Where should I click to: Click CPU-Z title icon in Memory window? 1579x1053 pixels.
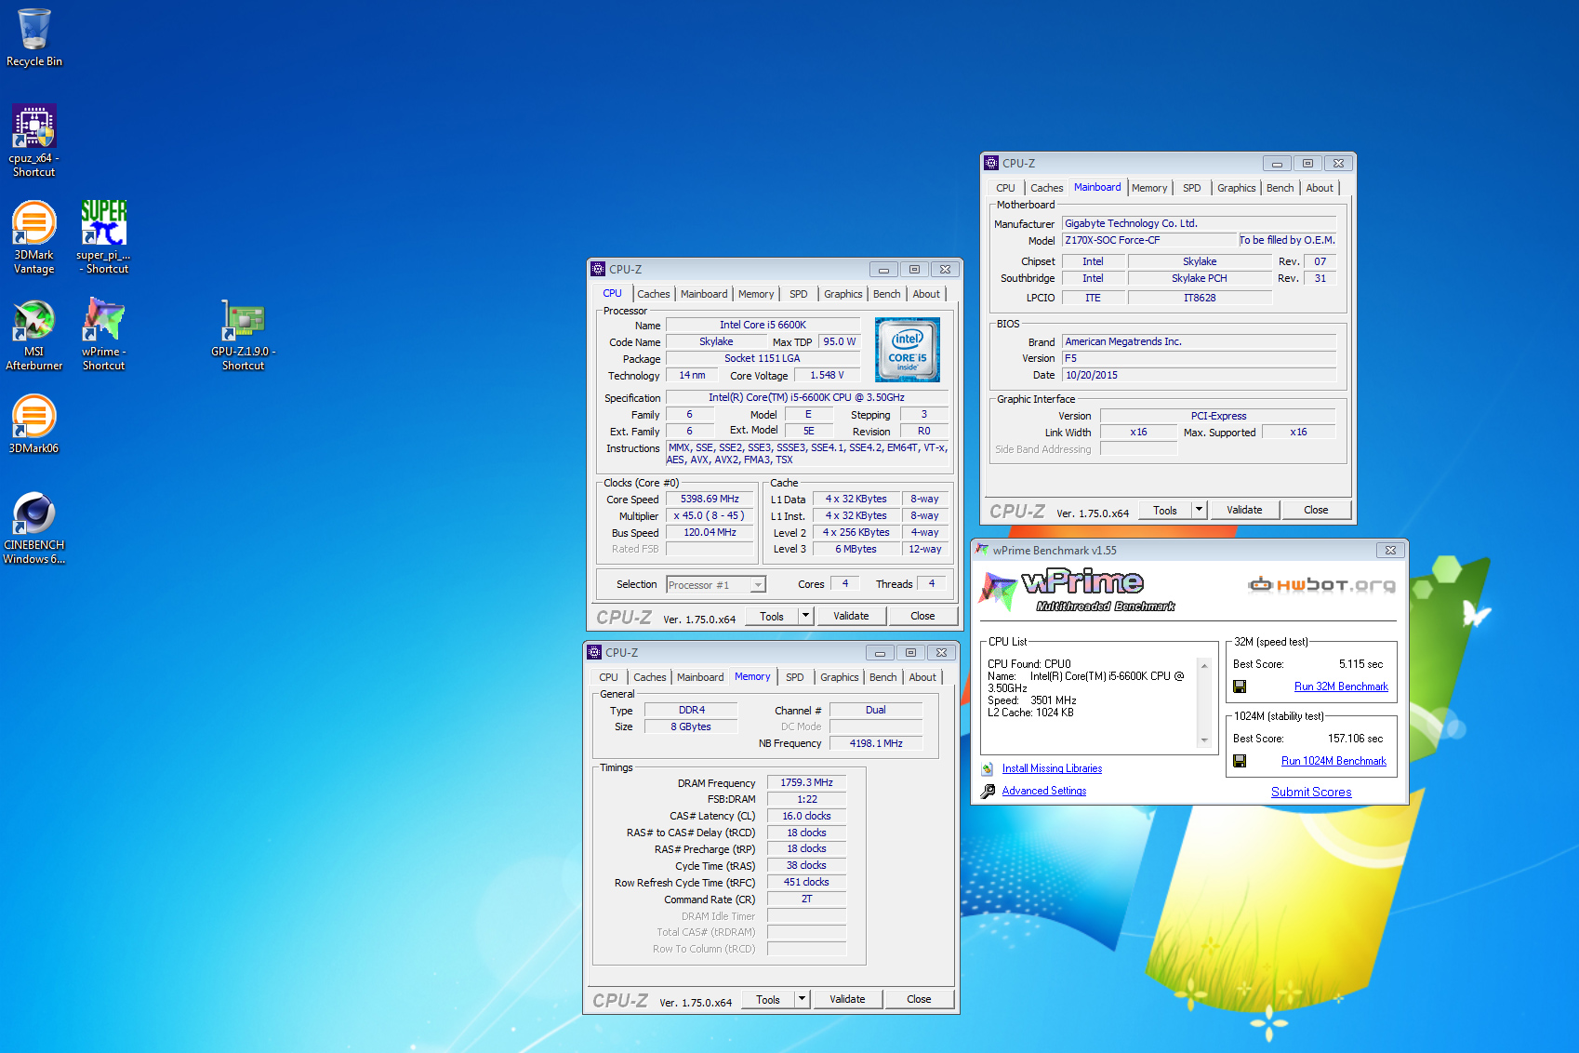[594, 652]
